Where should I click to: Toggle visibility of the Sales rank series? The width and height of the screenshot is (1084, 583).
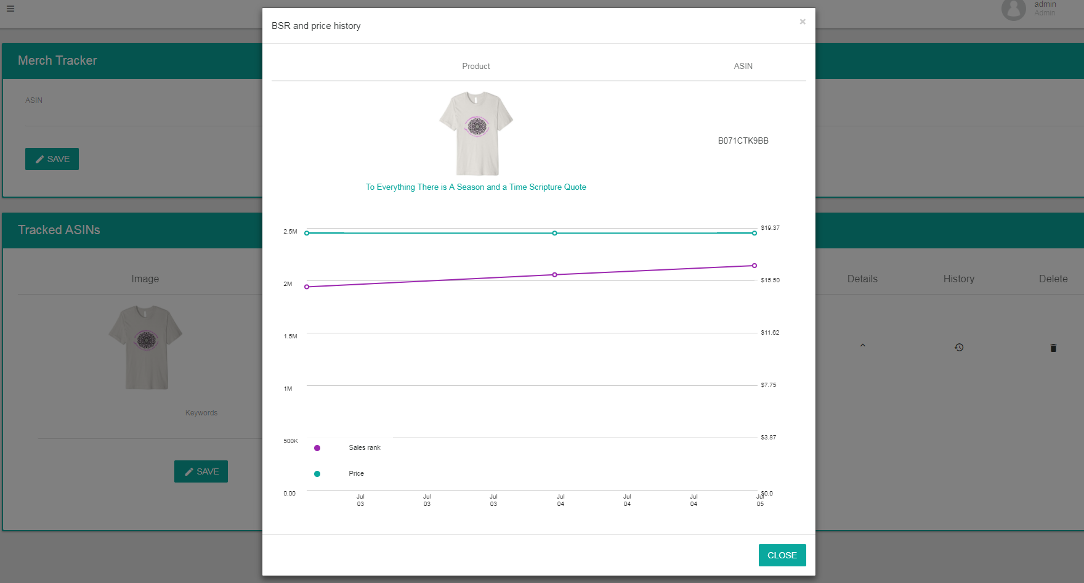tap(365, 447)
